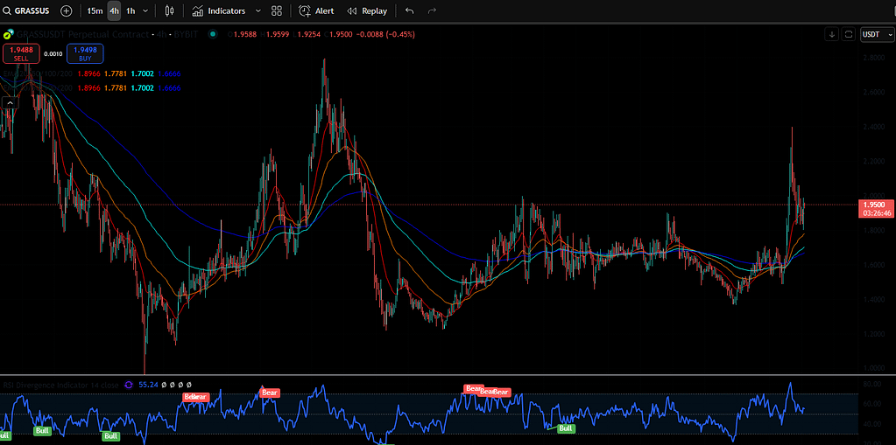This screenshot has width=896, height=445.
Task: Open the layout templates grid icon
Action: 277,10
